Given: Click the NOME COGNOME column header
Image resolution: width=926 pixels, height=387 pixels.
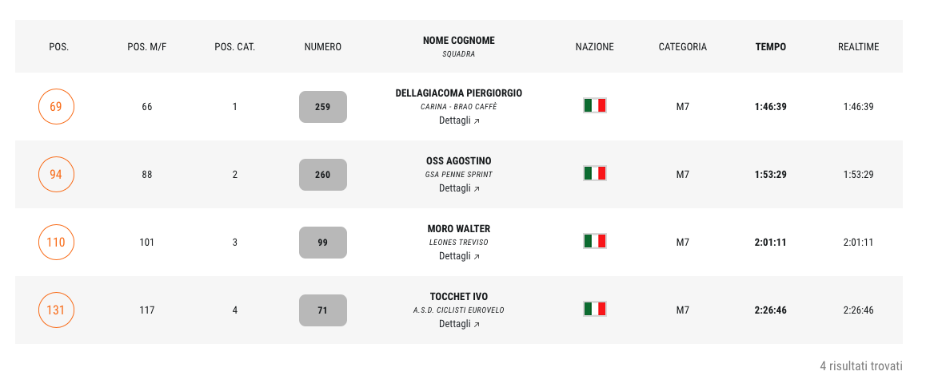Looking at the screenshot, I should click(x=459, y=40).
